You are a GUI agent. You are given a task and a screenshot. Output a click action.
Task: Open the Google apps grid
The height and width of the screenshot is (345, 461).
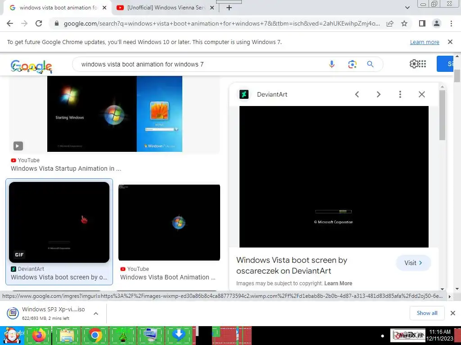click(x=422, y=64)
